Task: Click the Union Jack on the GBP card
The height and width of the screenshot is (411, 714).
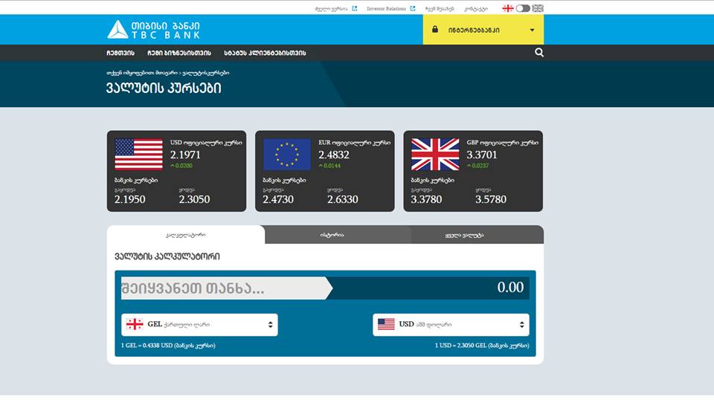Action: point(435,155)
